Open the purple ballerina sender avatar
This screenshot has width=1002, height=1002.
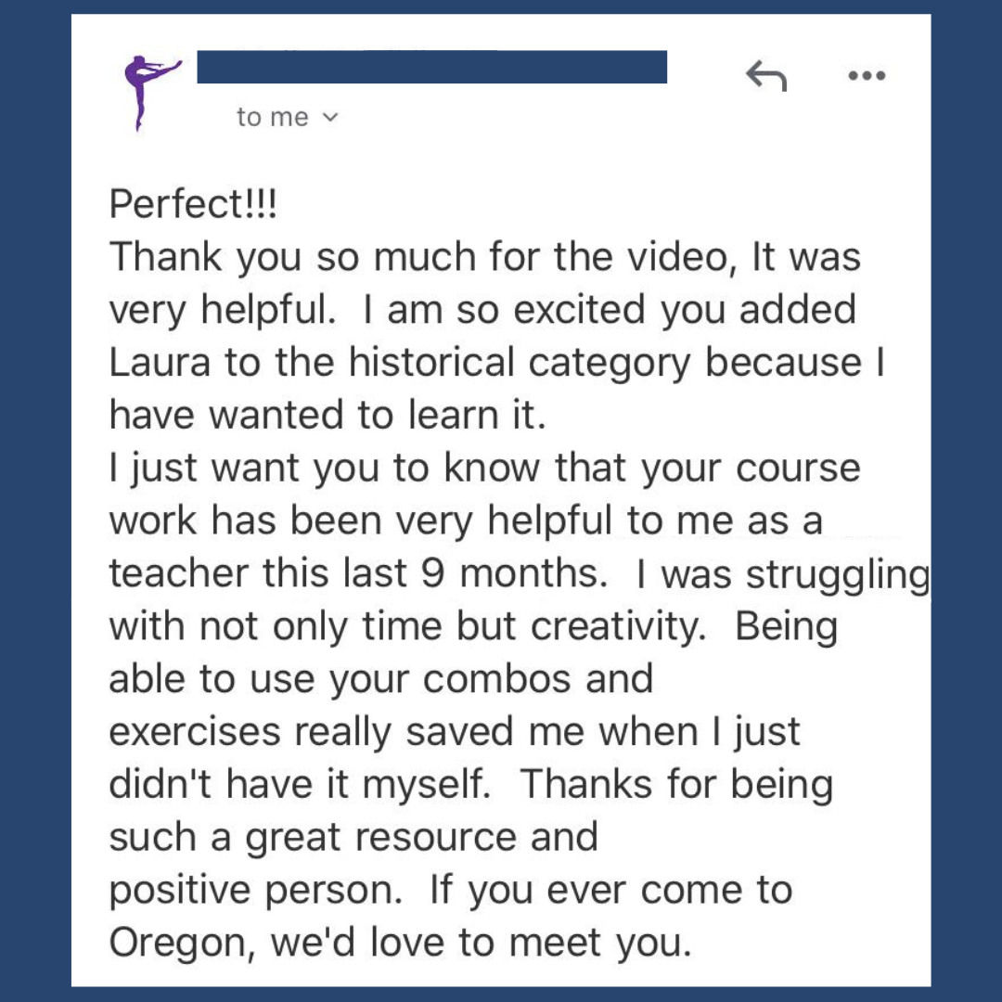(x=151, y=92)
